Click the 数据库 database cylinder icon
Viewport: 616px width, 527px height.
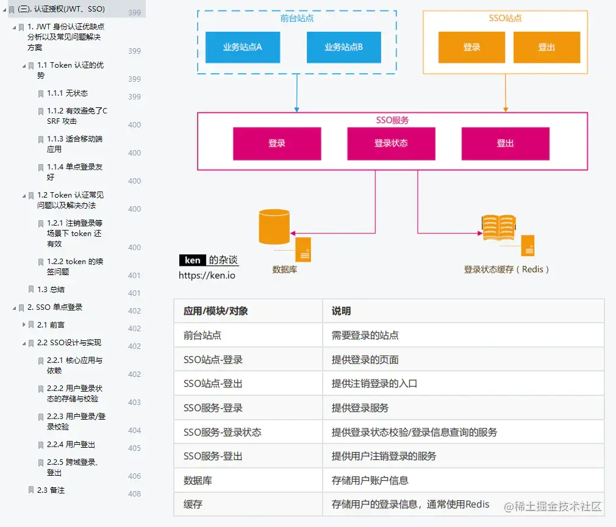tap(273, 227)
